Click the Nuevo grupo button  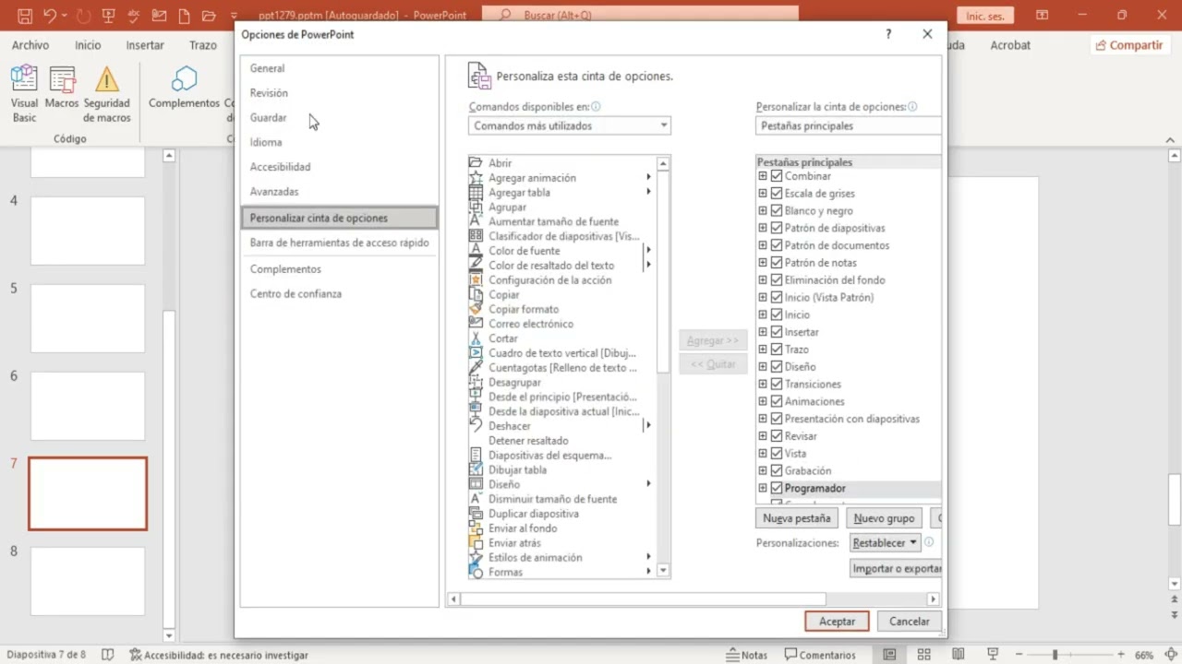point(884,518)
